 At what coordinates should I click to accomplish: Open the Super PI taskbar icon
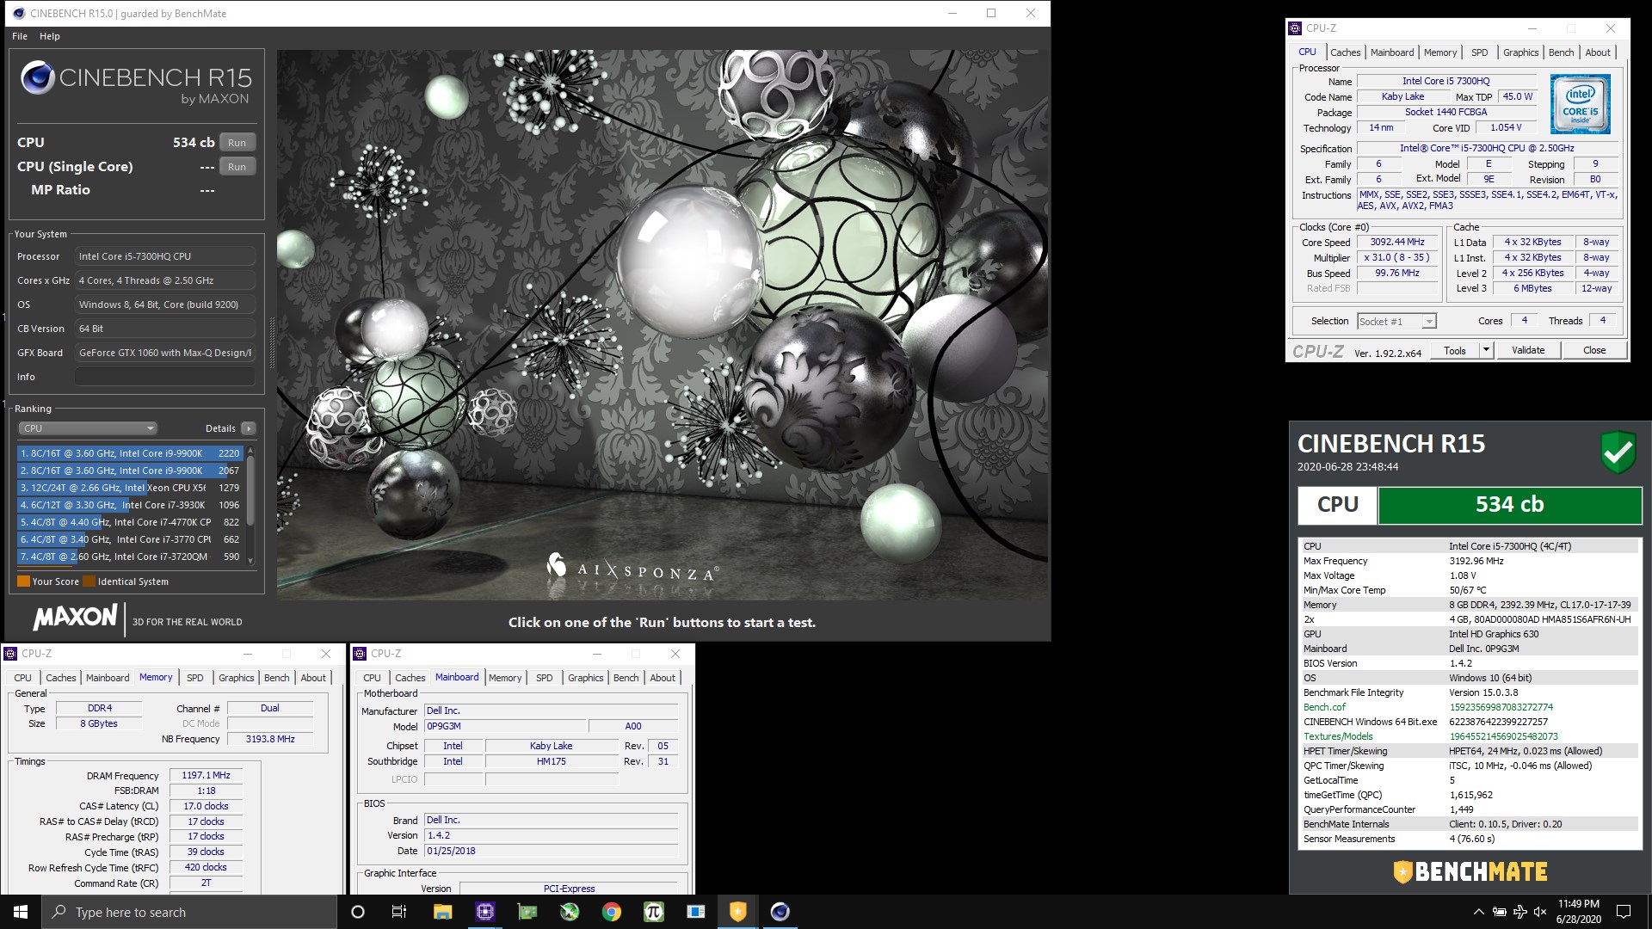coord(654,912)
